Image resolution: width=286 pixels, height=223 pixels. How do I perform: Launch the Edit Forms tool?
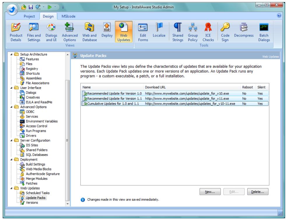point(143,32)
